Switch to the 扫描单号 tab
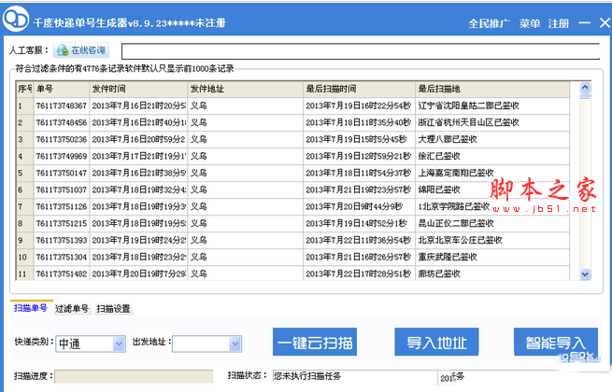This screenshot has height=392, width=612. tap(31, 308)
